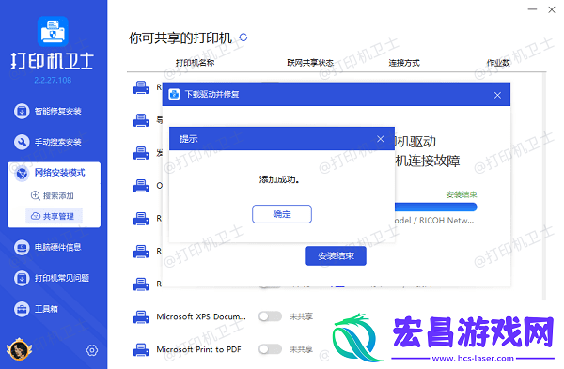
Task: Open 智能修复安装 in the sidebar
Action: (x=49, y=111)
